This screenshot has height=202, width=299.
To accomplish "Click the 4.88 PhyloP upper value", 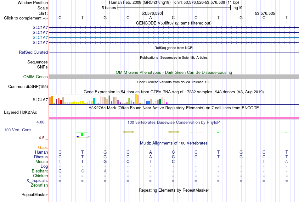I will coord(40,122).
